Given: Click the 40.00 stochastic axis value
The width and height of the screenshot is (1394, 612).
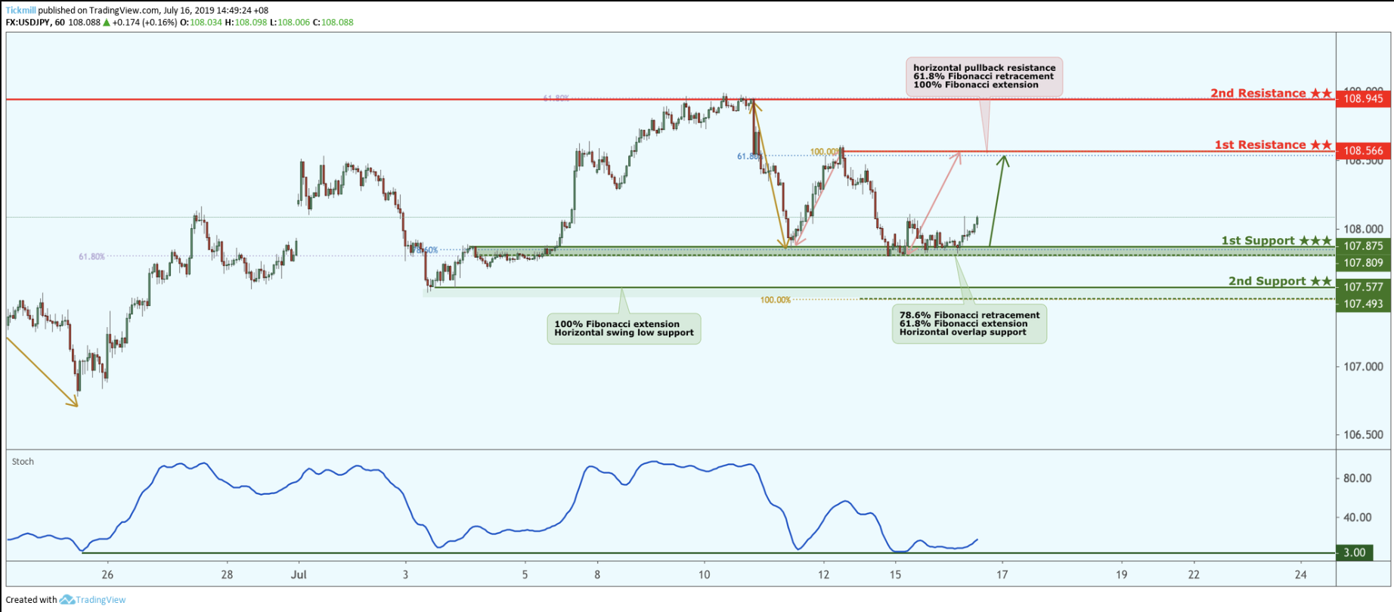Looking at the screenshot, I should tap(1357, 518).
